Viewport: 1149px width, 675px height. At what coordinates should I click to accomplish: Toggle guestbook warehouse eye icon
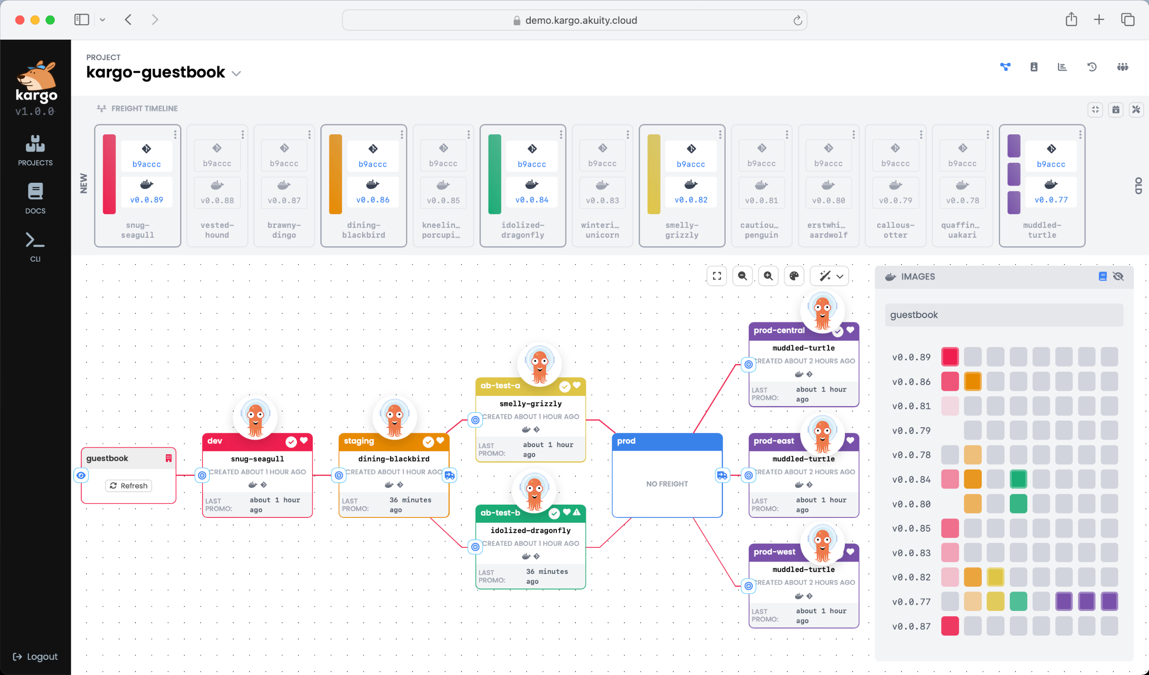click(x=81, y=475)
